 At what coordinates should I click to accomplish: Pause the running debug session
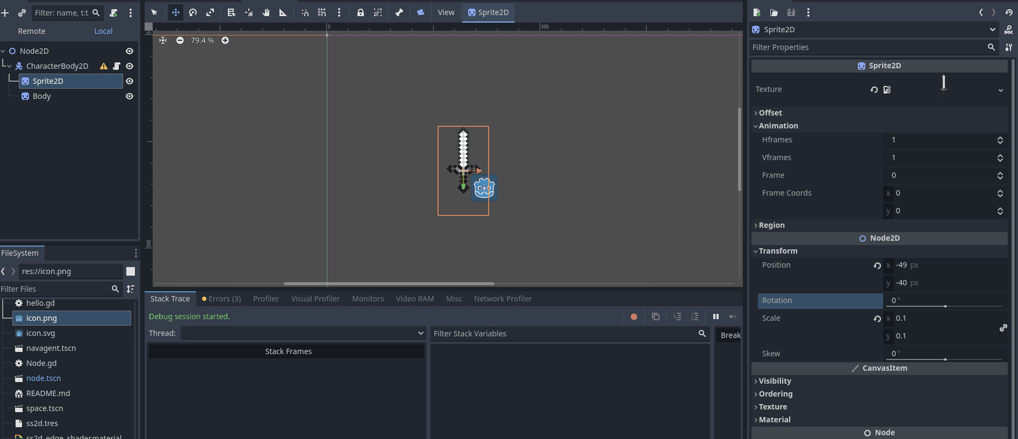716,316
